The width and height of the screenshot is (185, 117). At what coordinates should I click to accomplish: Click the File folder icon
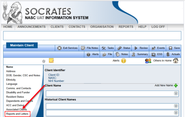click(x=104, y=54)
